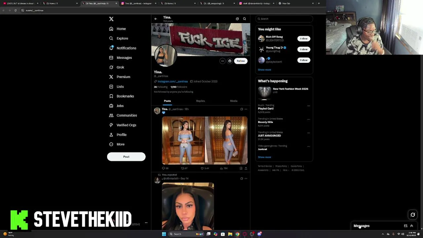The image size is (423, 238).
Task: Open Grok from the sidebar
Action: pyautogui.click(x=117, y=67)
